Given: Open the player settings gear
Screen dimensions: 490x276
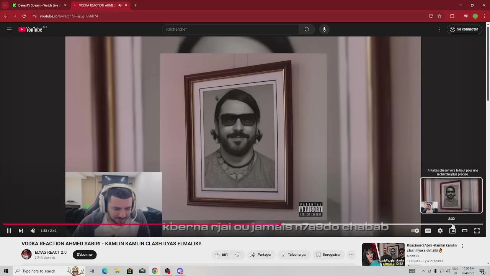Looking at the screenshot, I should (440, 231).
